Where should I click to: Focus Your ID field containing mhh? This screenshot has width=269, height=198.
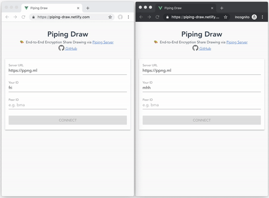202,88
